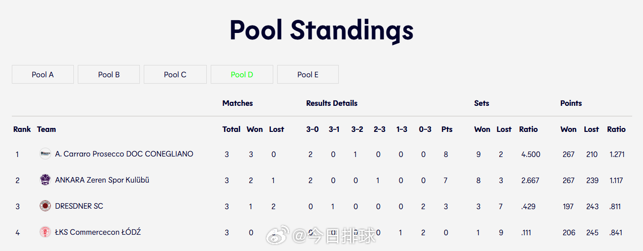Image resolution: width=643 pixels, height=251 pixels.
Task: Click the Ankara Zeren Spor logo
Action: [x=45, y=180]
